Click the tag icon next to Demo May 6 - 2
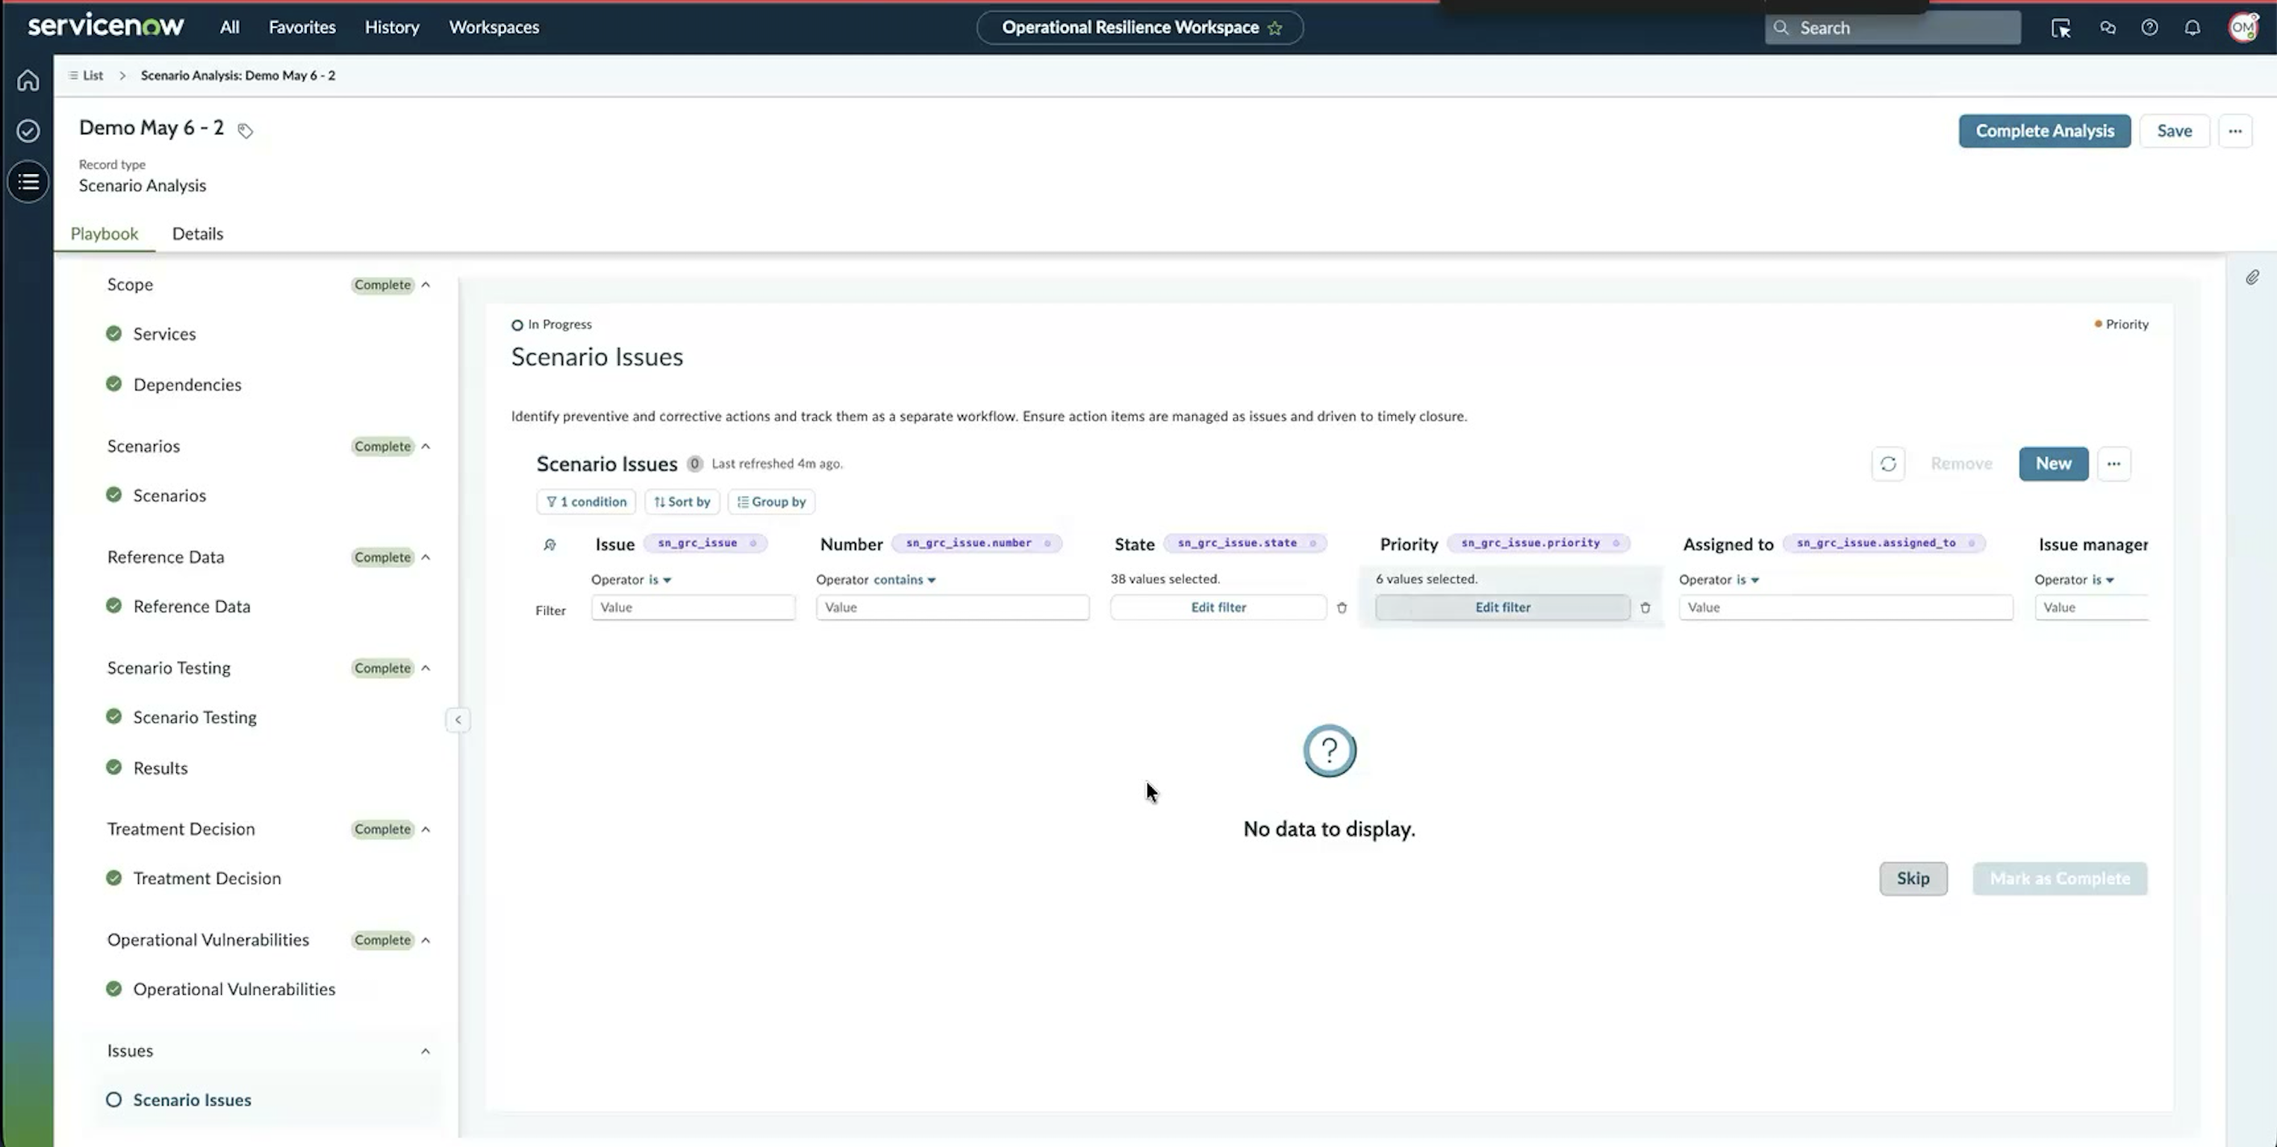The width and height of the screenshot is (2277, 1147). coord(245,131)
